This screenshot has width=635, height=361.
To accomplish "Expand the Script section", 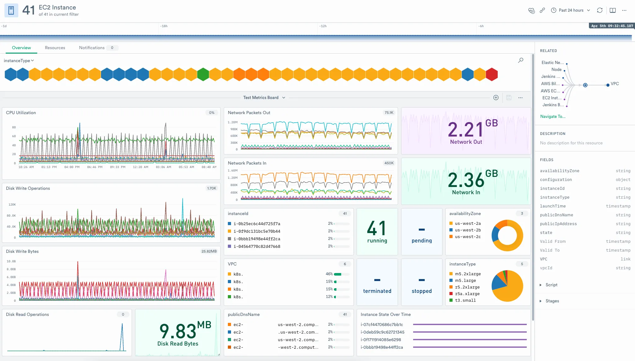I will tap(549, 285).
